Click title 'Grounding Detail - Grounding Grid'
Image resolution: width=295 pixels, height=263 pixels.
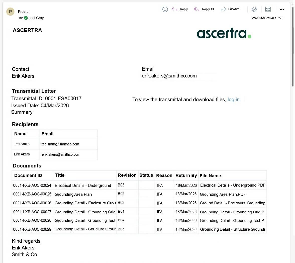pyautogui.click(x=85, y=212)
